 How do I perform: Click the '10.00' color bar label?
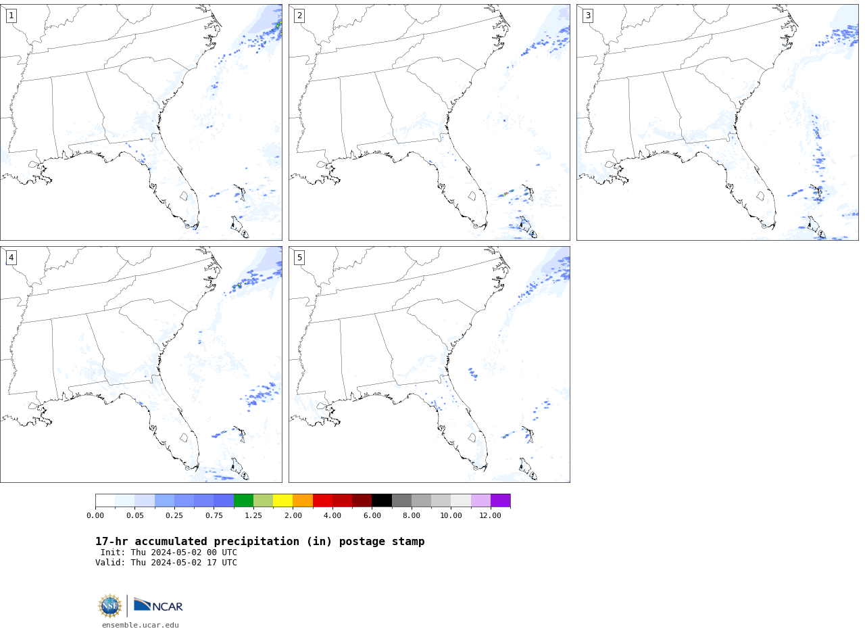[x=451, y=516]
